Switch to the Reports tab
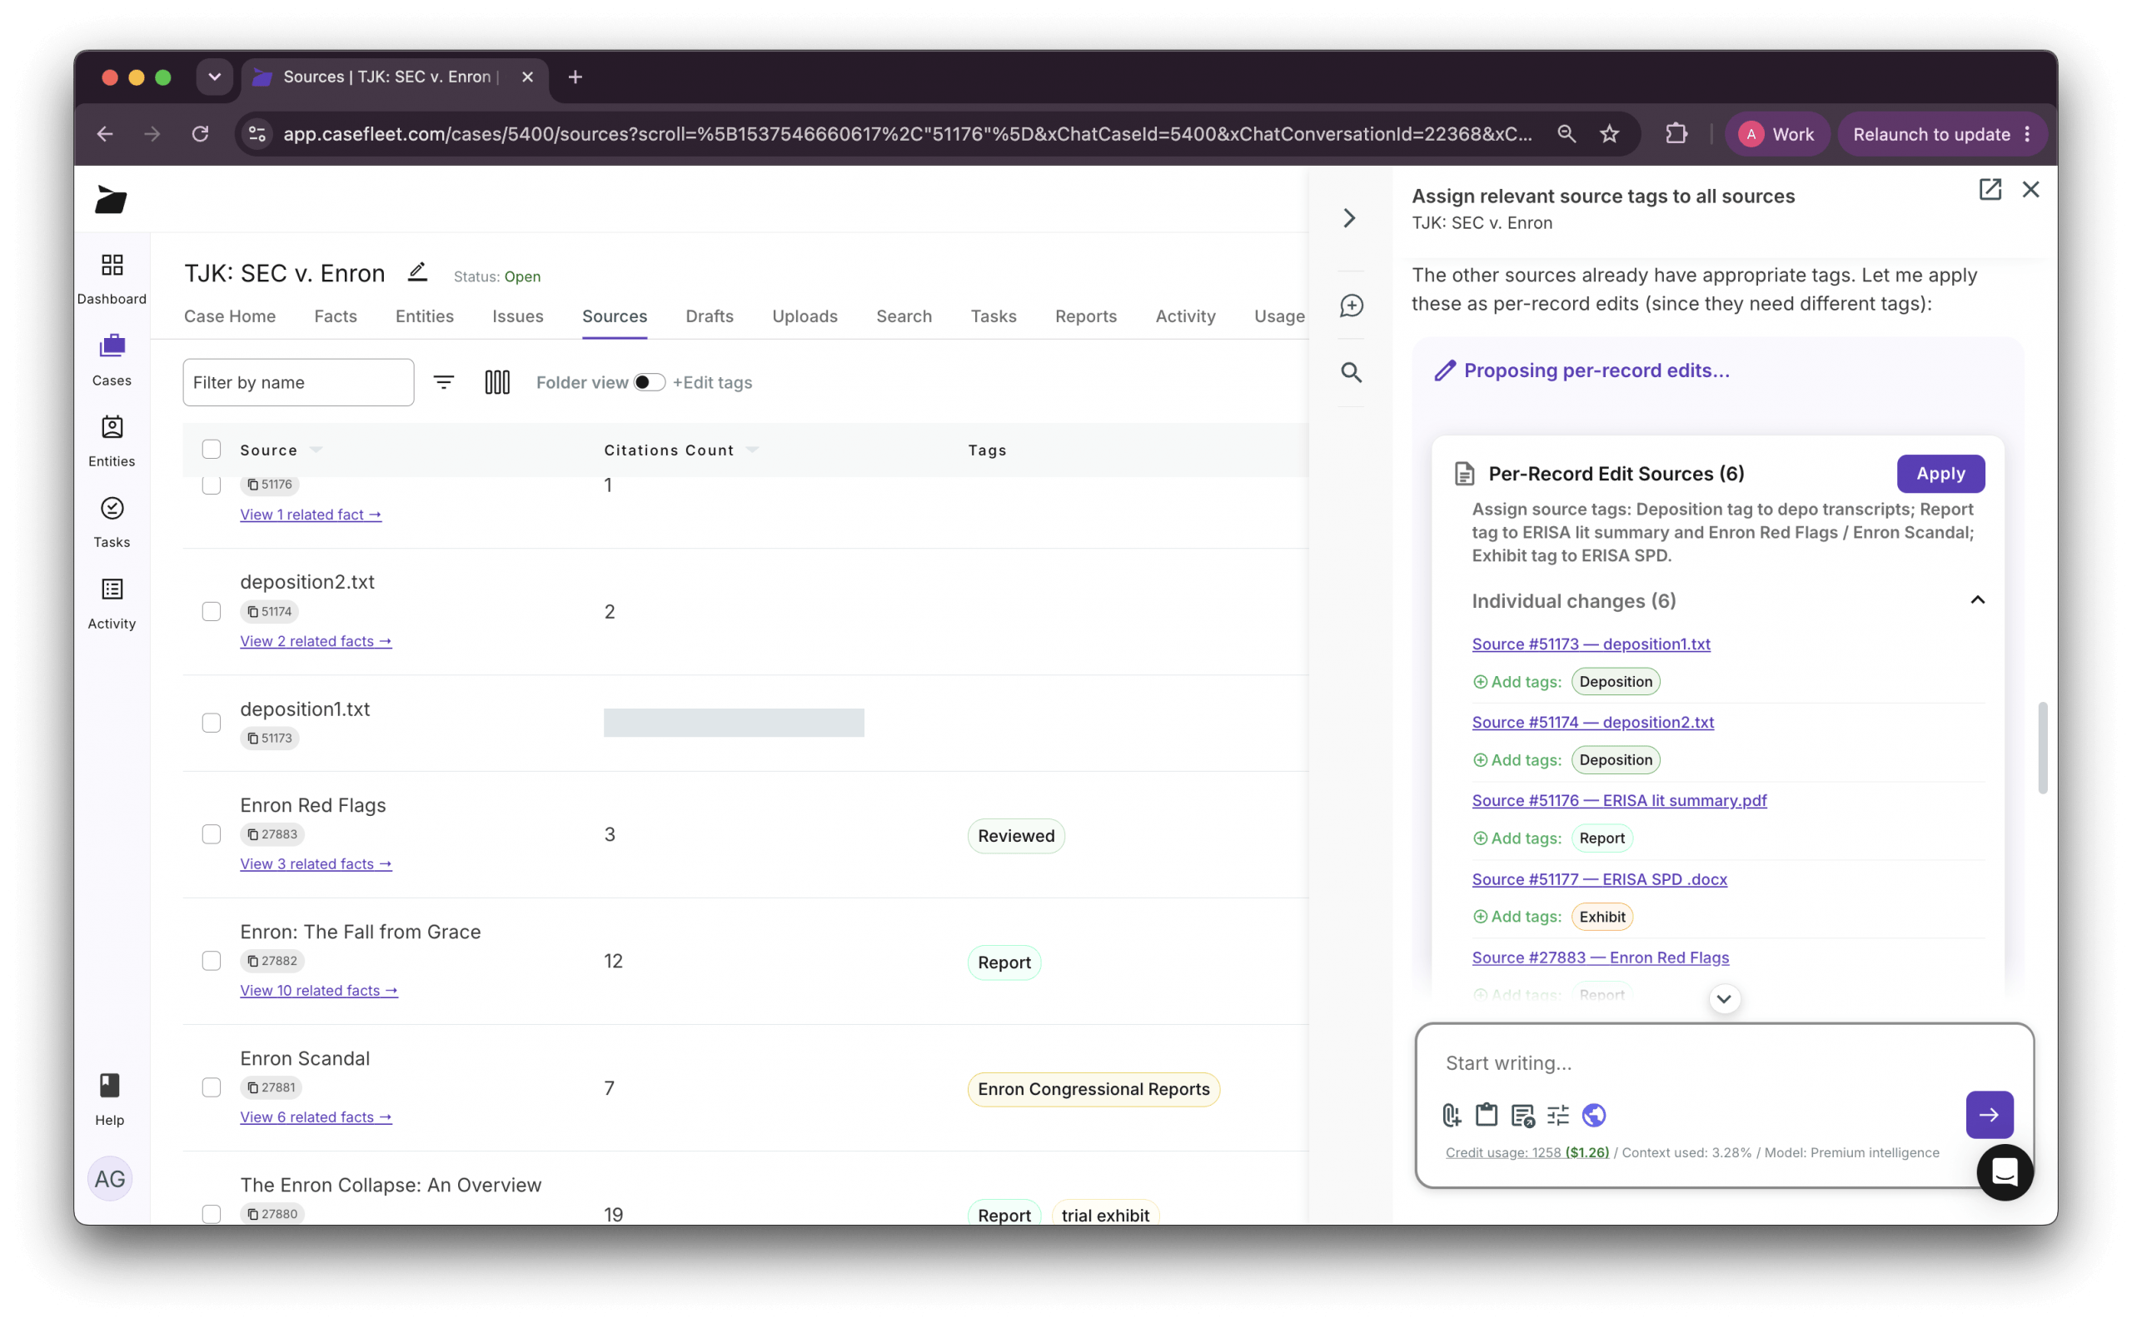Screen dimensions: 2132x1323 [1085, 316]
